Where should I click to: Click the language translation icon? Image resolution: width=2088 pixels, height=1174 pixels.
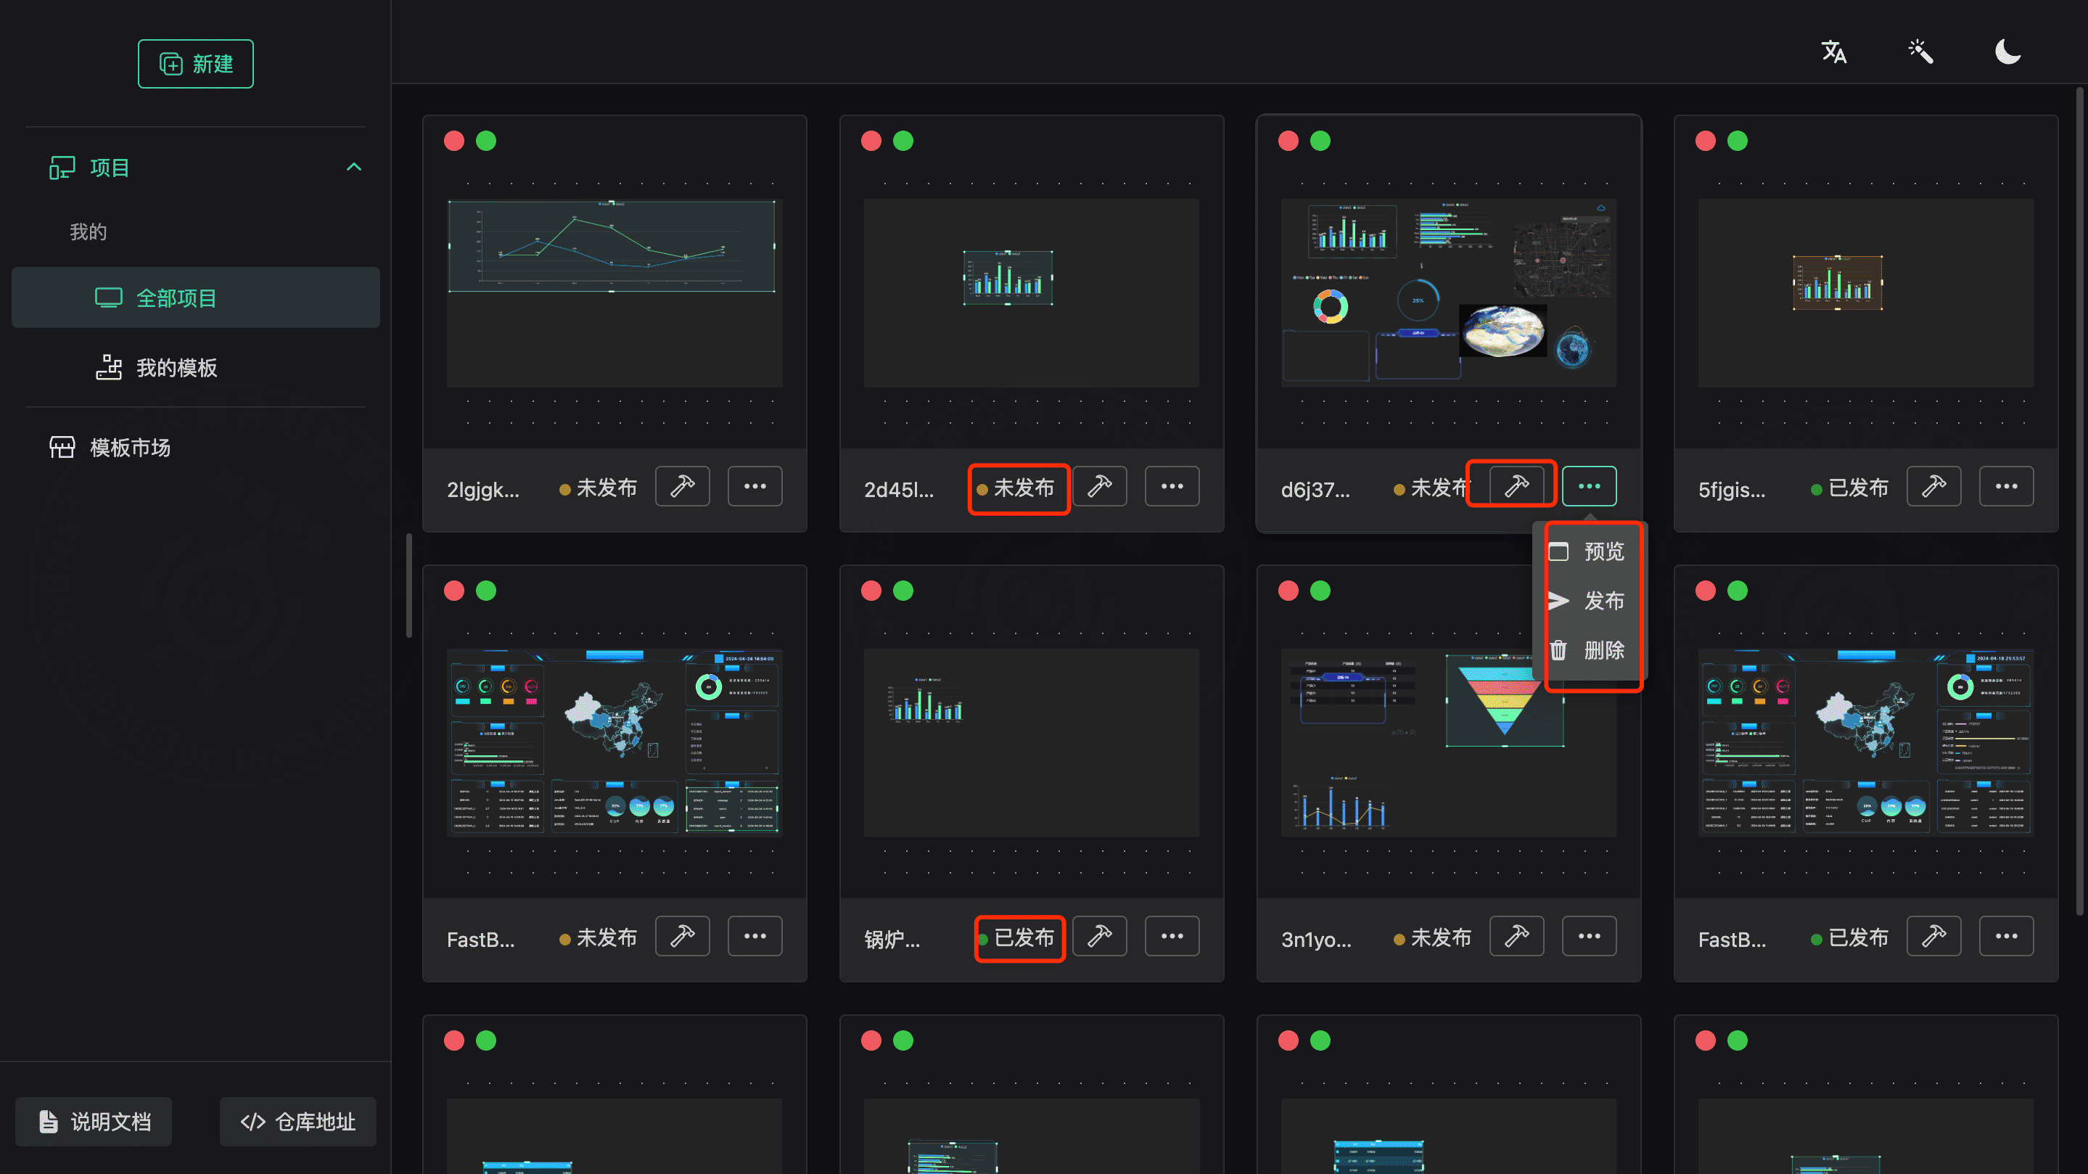(x=1833, y=52)
